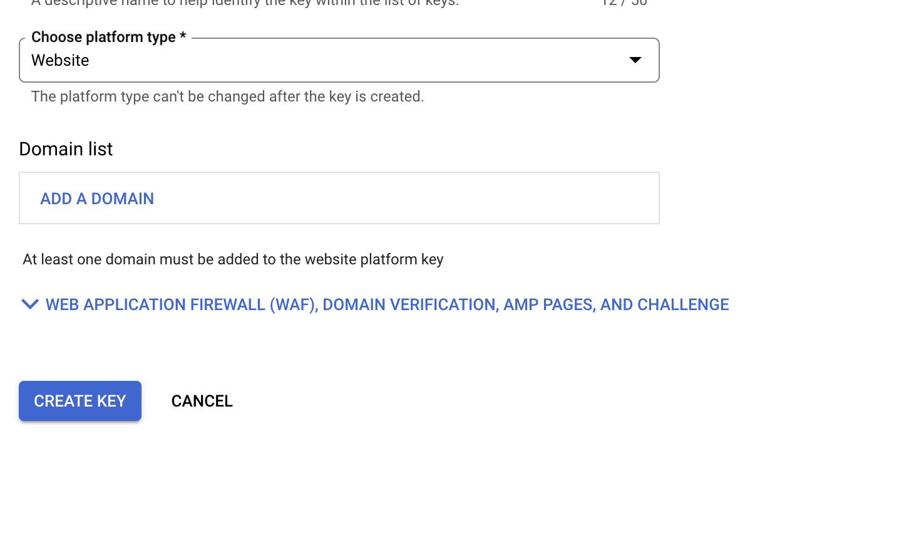
Task: Click 'AMP PAGES' in the expander title
Action: click(548, 304)
